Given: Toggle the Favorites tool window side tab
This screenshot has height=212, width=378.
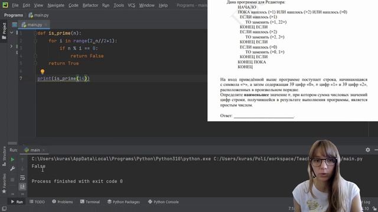Looking at the screenshot, I should (4, 183).
